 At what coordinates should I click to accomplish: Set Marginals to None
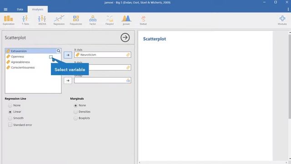pos(75,105)
